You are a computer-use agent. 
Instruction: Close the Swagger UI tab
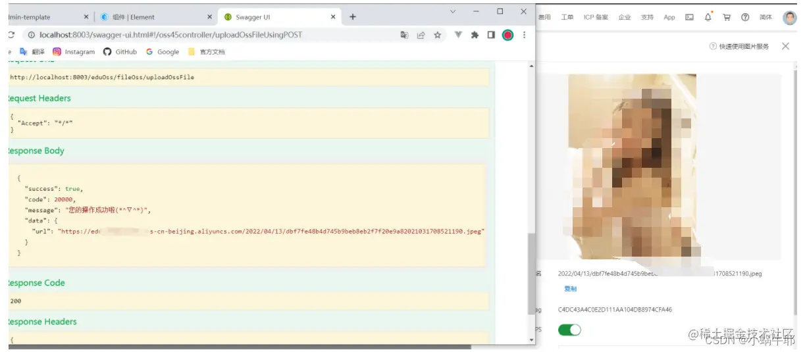pyautogui.click(x=333, y=17)
